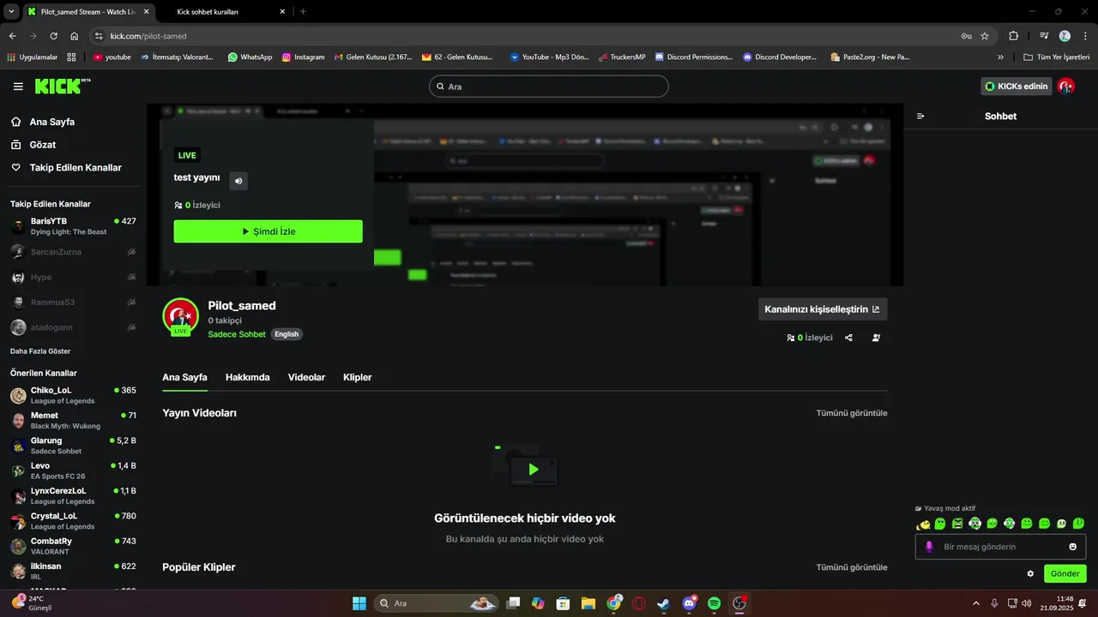Click Tümünü görüntüle for Popüler Klipler
Image resolution: width=1098 pixels, height=617 pixels.
click(852, 567)
